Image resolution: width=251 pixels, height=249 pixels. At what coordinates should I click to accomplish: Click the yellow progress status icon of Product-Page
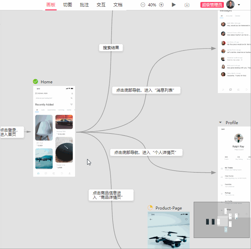coord(150,207)
